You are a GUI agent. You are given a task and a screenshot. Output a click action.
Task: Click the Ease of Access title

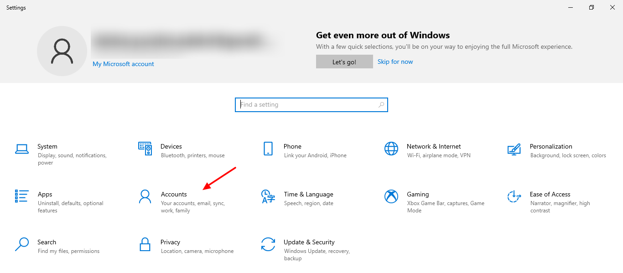click(550, 194)
